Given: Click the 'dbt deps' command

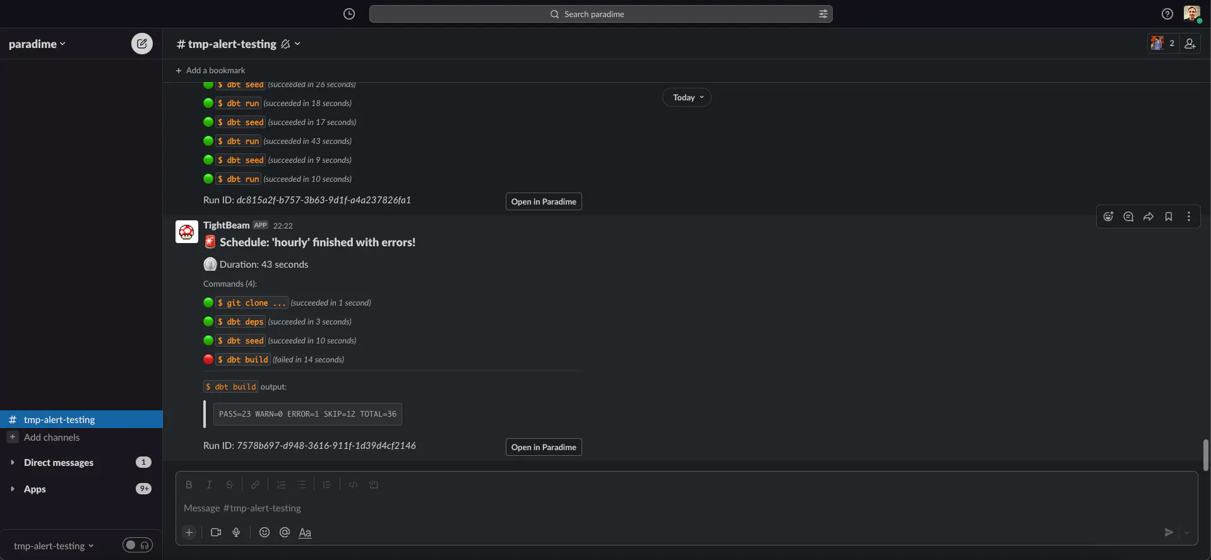Looking at the screenshot, I should 241,321.
